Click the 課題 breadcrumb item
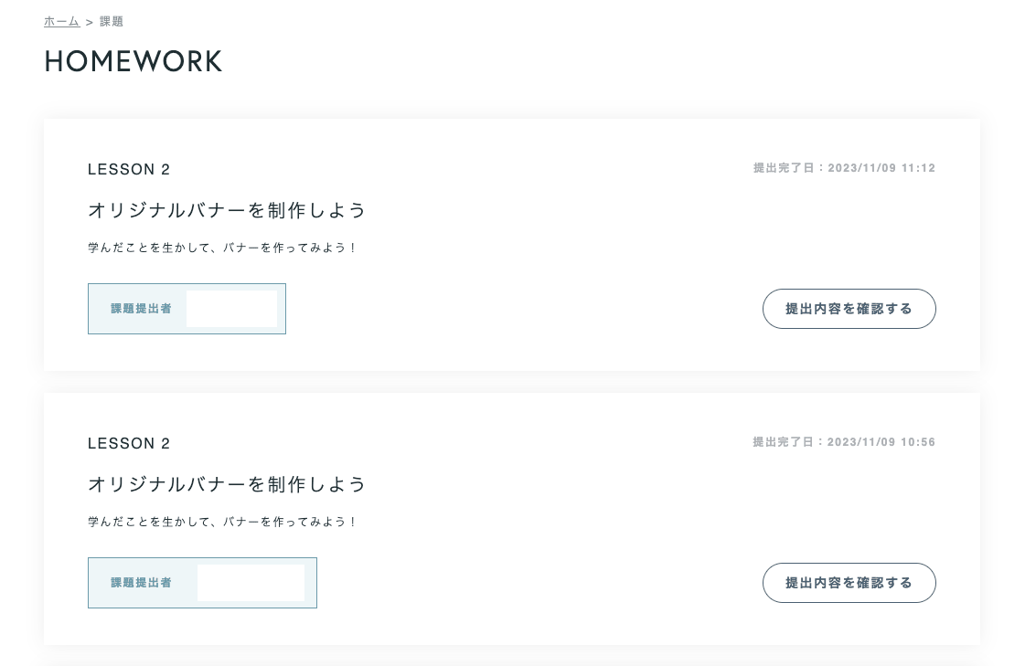The width and height of the screenshot is (1025, 666). (x=112, y=21)
